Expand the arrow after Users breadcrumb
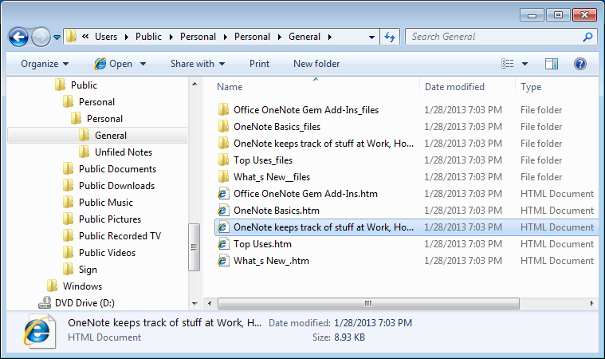Screen dimensions: 605x359 [126, 37]
